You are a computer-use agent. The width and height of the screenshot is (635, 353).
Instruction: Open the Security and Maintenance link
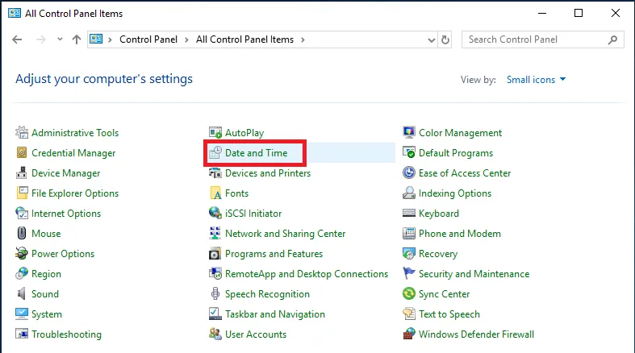pos(474,274)
